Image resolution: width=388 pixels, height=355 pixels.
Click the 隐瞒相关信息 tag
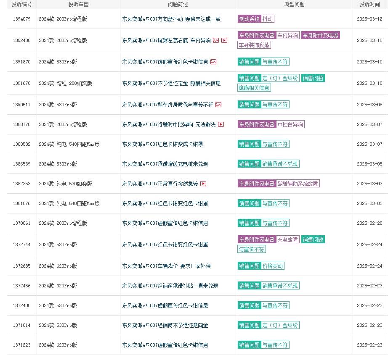[254, 88]
